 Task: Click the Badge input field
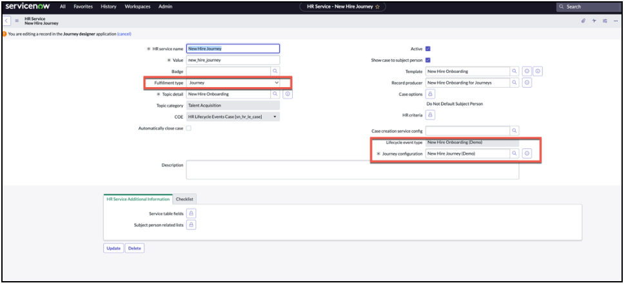(x=228, y=72)
